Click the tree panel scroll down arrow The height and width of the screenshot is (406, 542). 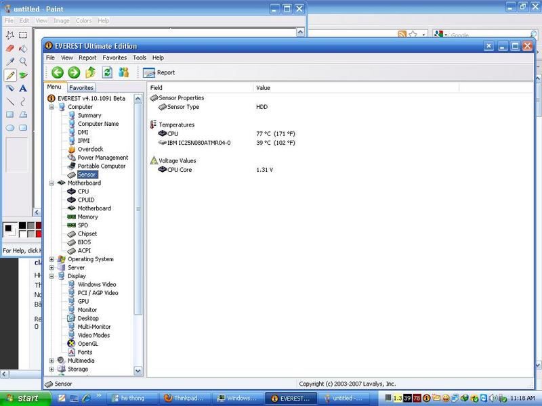click(x=138, y=371)
